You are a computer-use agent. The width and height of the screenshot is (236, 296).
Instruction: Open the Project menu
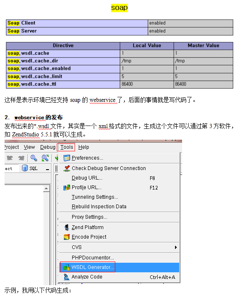coord(12,147)
